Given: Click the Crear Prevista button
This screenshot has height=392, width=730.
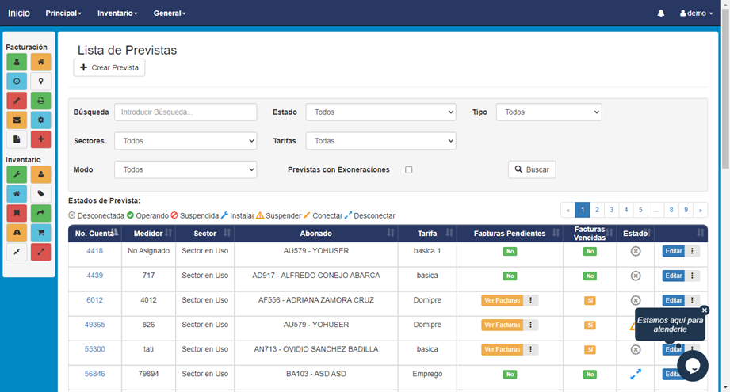Looking at the screenshot, I should coord(109,67).
